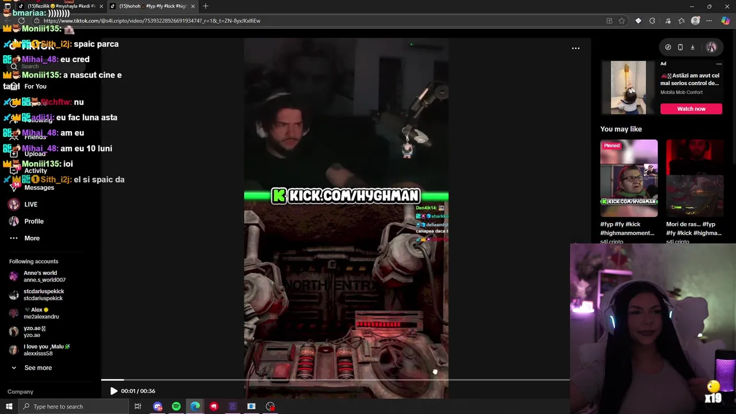Switch to the first Rezillik TikTok tab
The width and height of the screenshot is (736, 414).
(60, 6)
